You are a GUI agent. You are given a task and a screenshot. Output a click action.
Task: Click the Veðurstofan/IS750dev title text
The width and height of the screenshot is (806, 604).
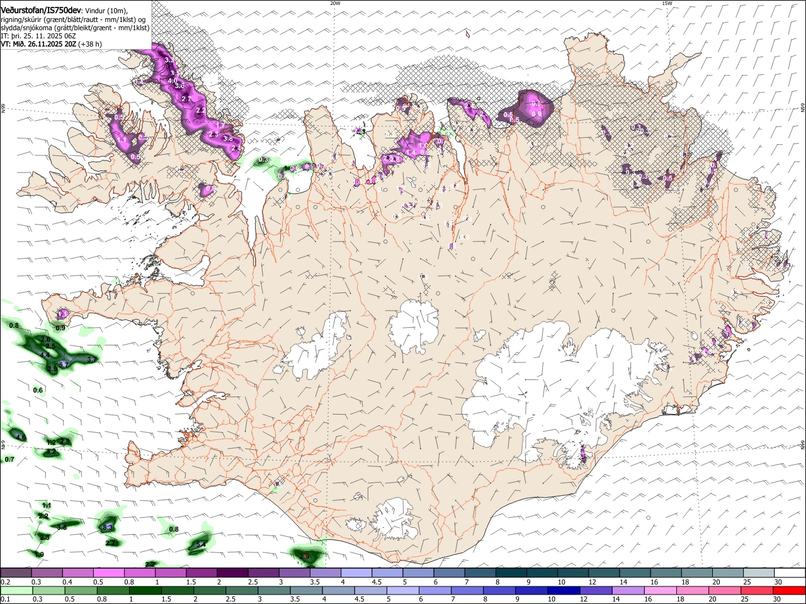point(42,9)
